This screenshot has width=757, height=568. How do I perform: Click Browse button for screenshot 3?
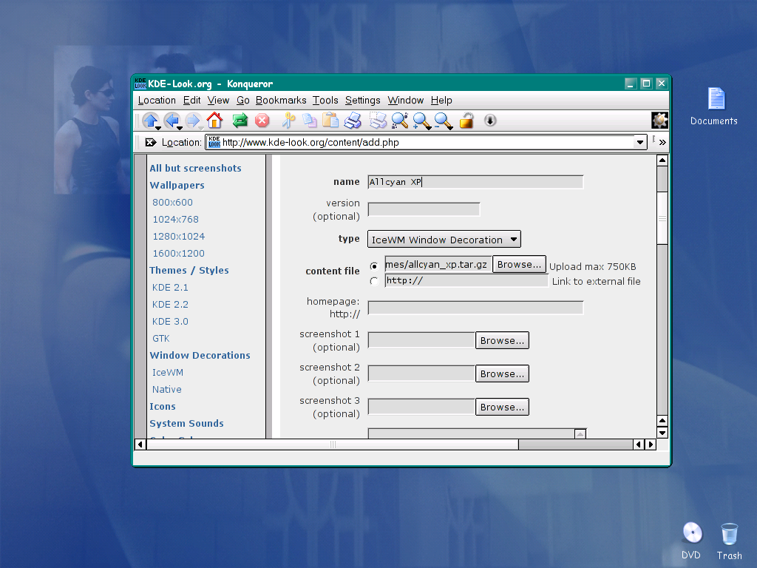(x=502, y=408)
